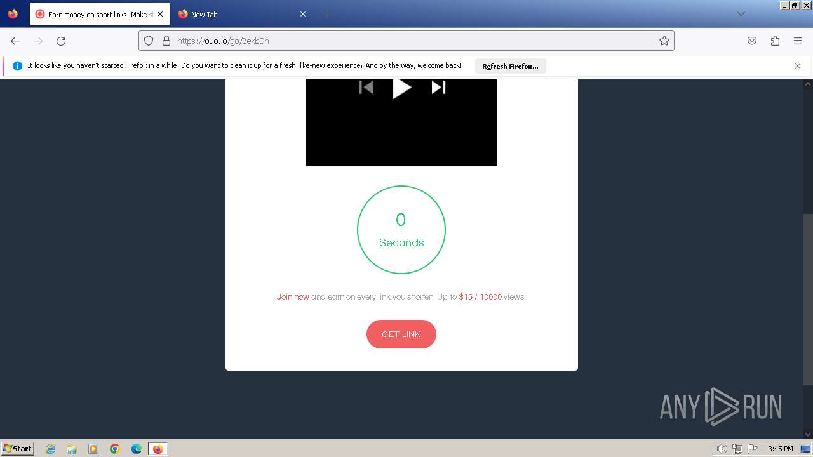Open a new tab with plus button
Image resolution: width=813 pixels, height=457 pixels.
pos(326,14)
